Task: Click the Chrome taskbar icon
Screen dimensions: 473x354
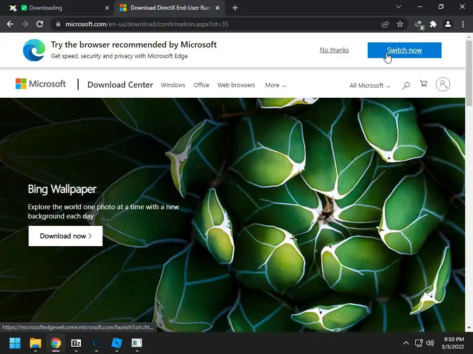Action: pos(55,343)
